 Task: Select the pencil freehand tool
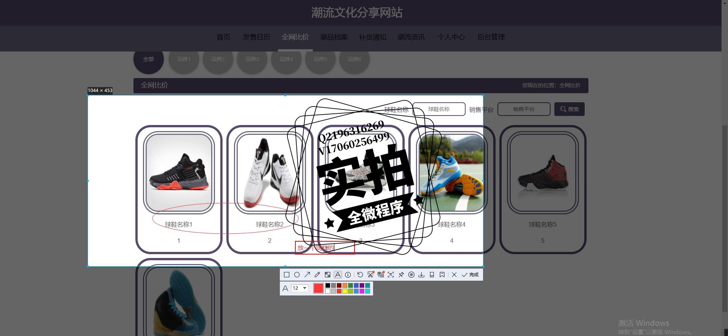317,275
